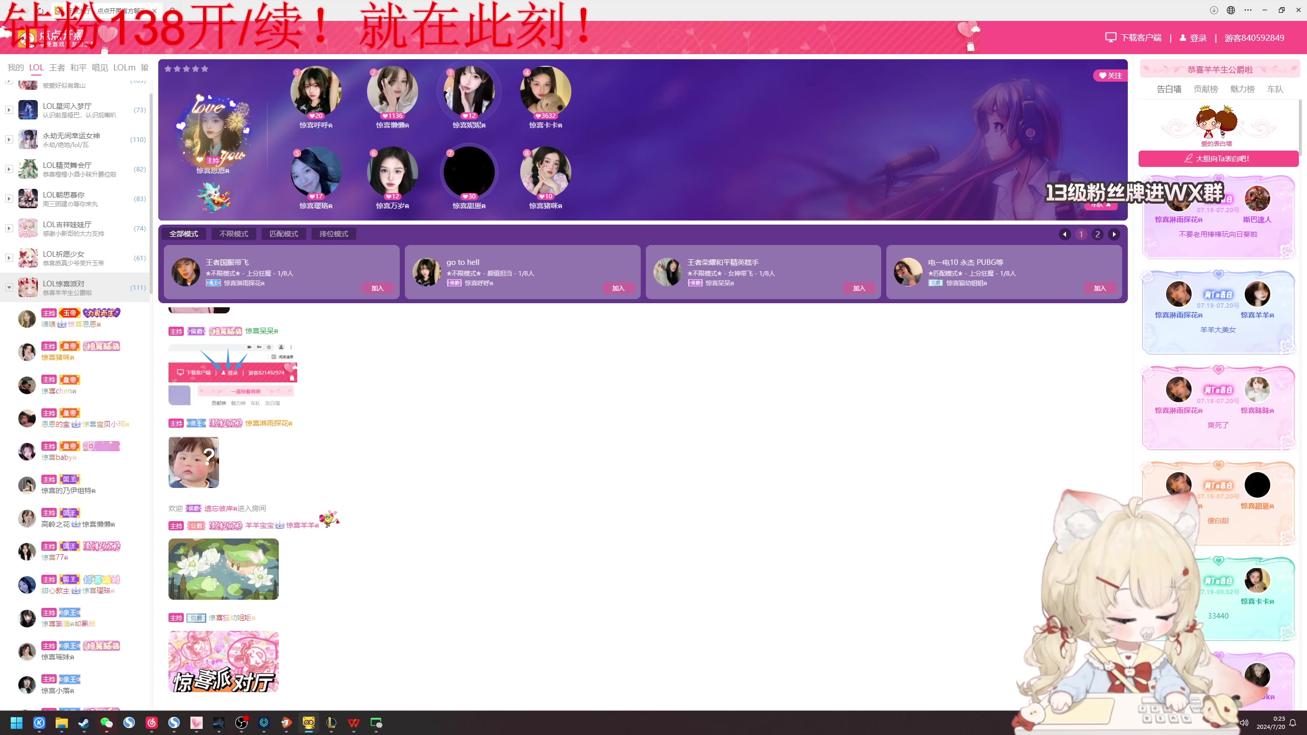Open File Explorer from the taskbar
This screenshot has width=1307, height=735.
click(x=62, y=723)
